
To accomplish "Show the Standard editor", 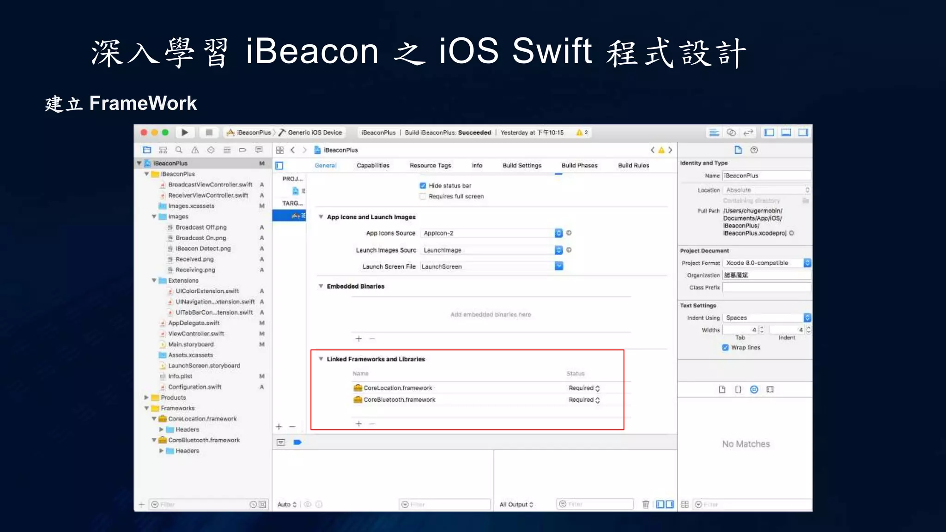I will [714, 133].
